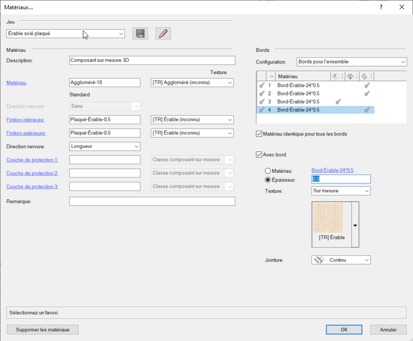Click the first joint type column header icon
Image resolution: width=413 pixels, height=341 pixels.
(x=336, y=76)
